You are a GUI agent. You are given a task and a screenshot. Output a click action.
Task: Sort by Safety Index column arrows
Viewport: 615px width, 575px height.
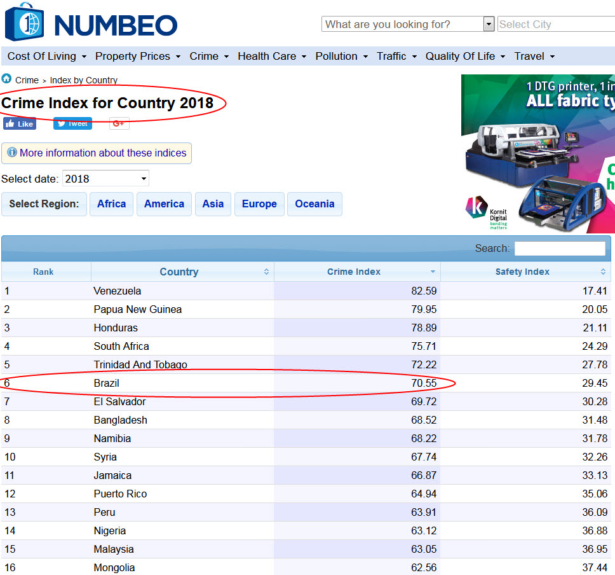tap(603, 272)
